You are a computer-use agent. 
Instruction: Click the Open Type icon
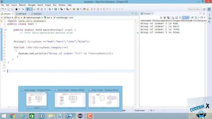pyautogui.click(x=84, y=9)
